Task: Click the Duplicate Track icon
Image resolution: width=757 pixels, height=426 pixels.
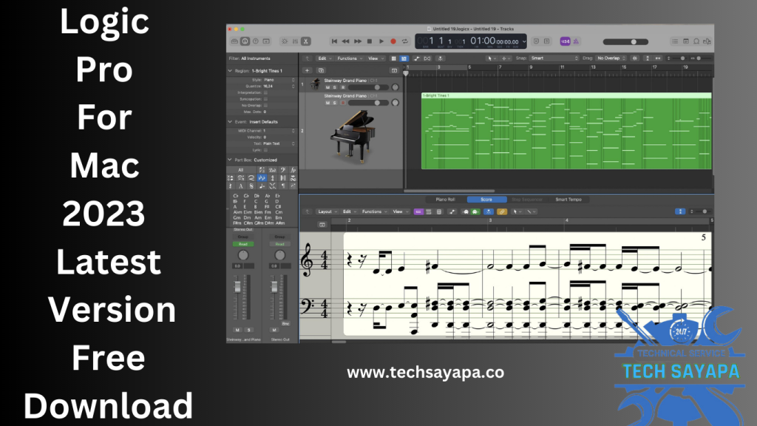Action: tap(321, 70)
